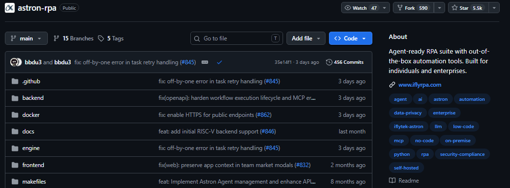The image size is (510, 188).
Task: Click the tag icon beside Tags
Action: [101, 38]
